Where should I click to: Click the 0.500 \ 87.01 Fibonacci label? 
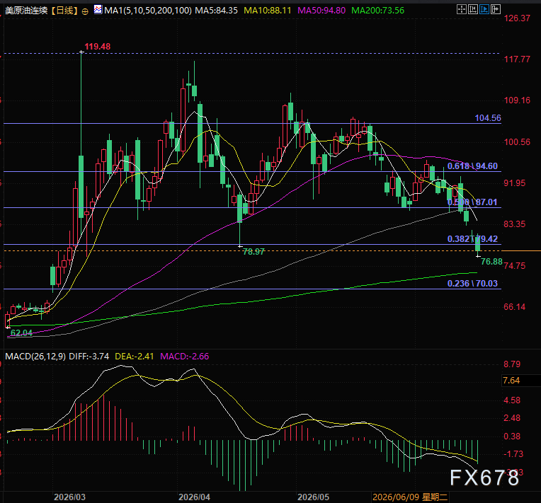point(472,202)
